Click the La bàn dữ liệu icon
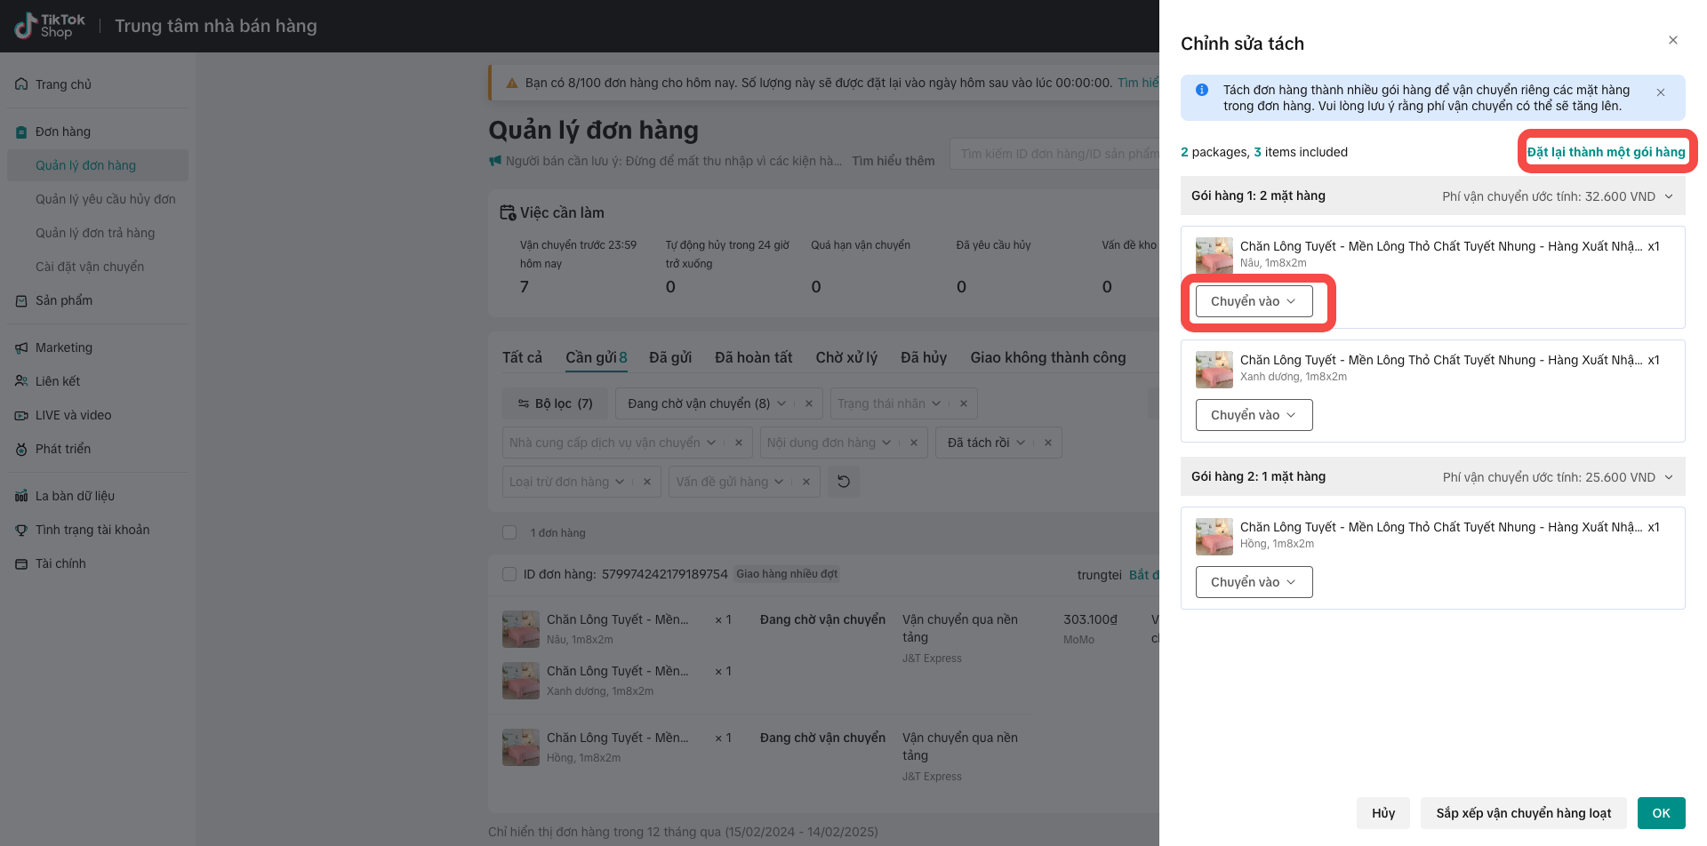 (x=21, y=496)
